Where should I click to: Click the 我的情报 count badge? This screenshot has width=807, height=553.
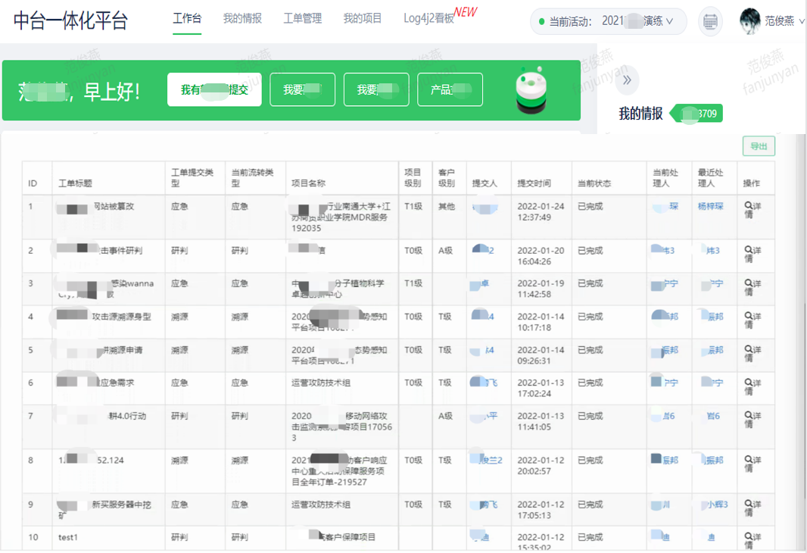(x=700, y=114)
